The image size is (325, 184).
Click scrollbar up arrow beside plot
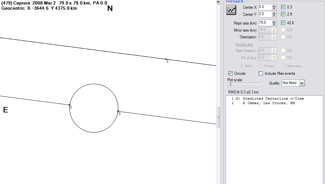pyautogui.click(x=218, y=2)
